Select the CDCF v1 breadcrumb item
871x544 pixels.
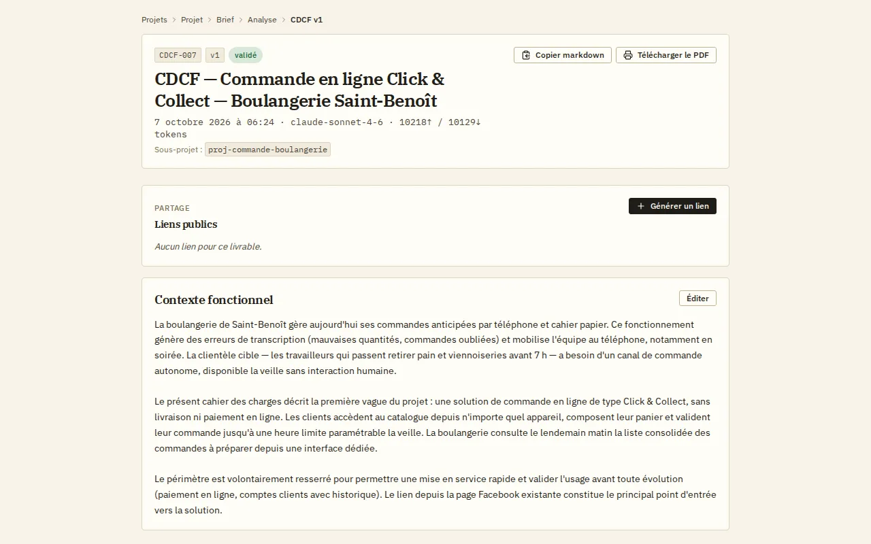[x=306, y=20]
